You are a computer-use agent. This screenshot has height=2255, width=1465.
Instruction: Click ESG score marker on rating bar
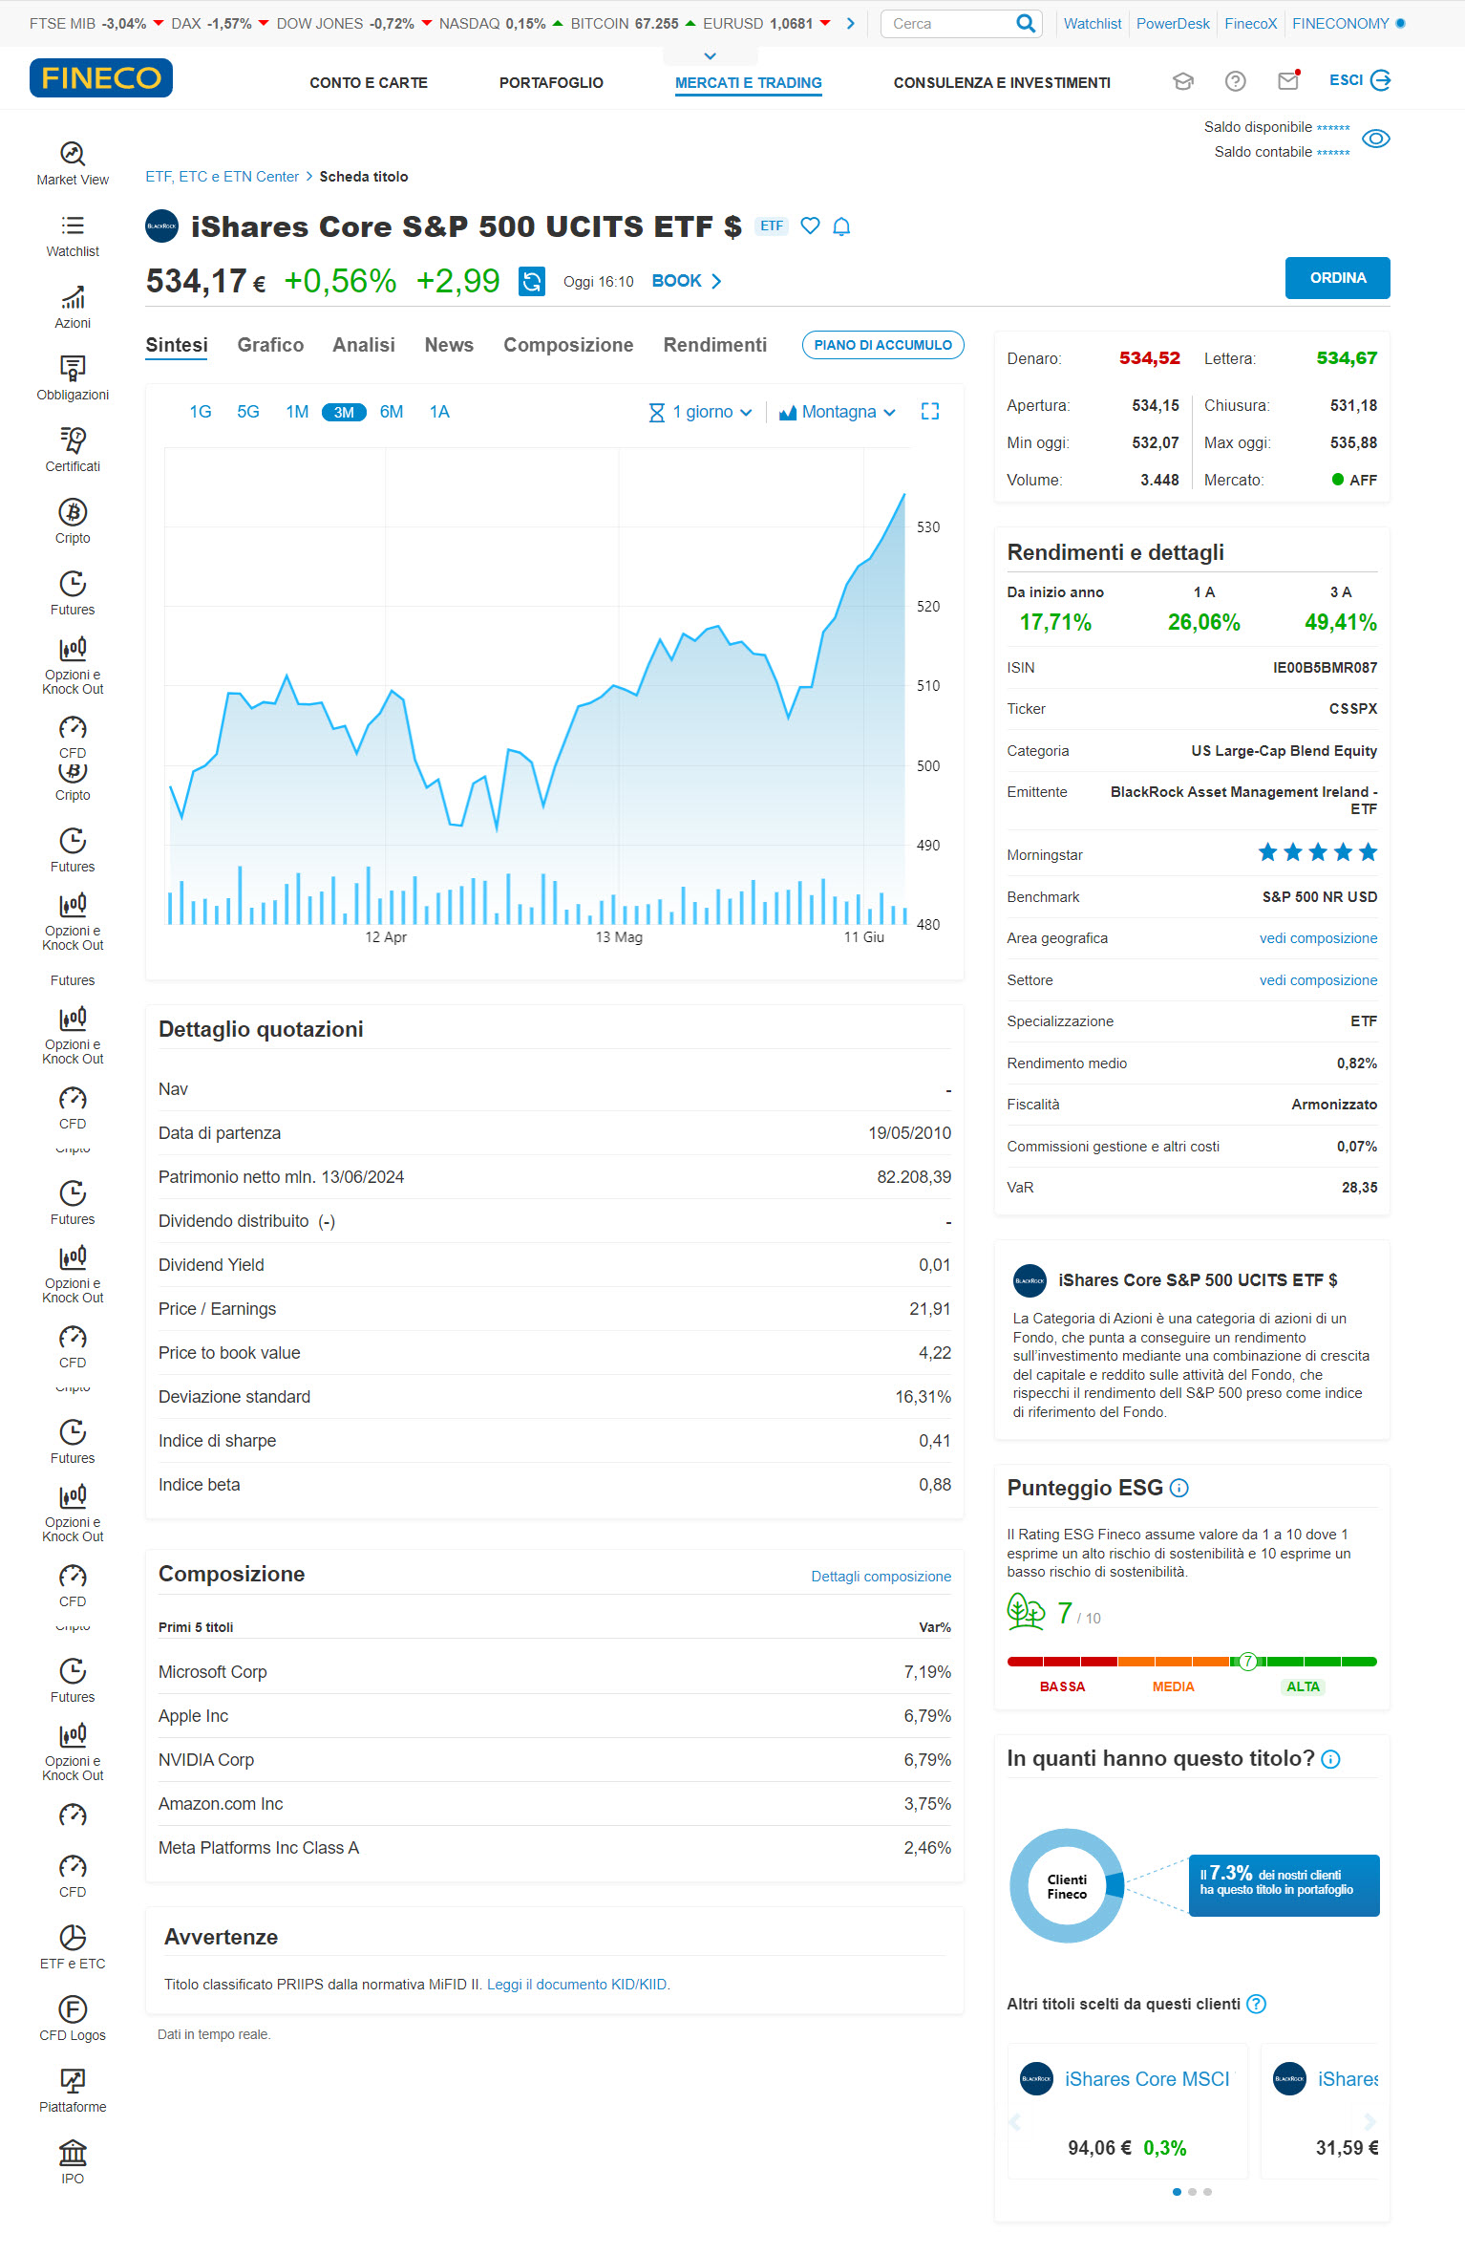coord(1247,1662)
